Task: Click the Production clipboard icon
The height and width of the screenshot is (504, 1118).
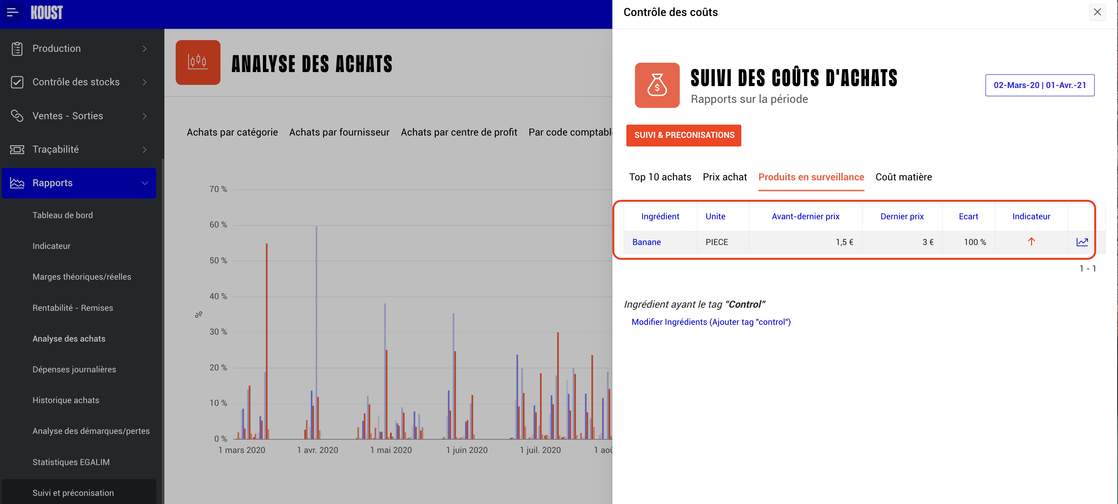Action: (x=17, y=49)
